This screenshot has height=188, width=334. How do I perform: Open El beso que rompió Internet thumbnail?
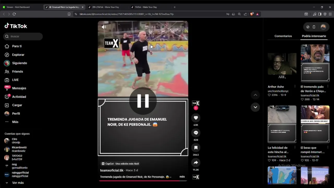click(x=315, y=124)
